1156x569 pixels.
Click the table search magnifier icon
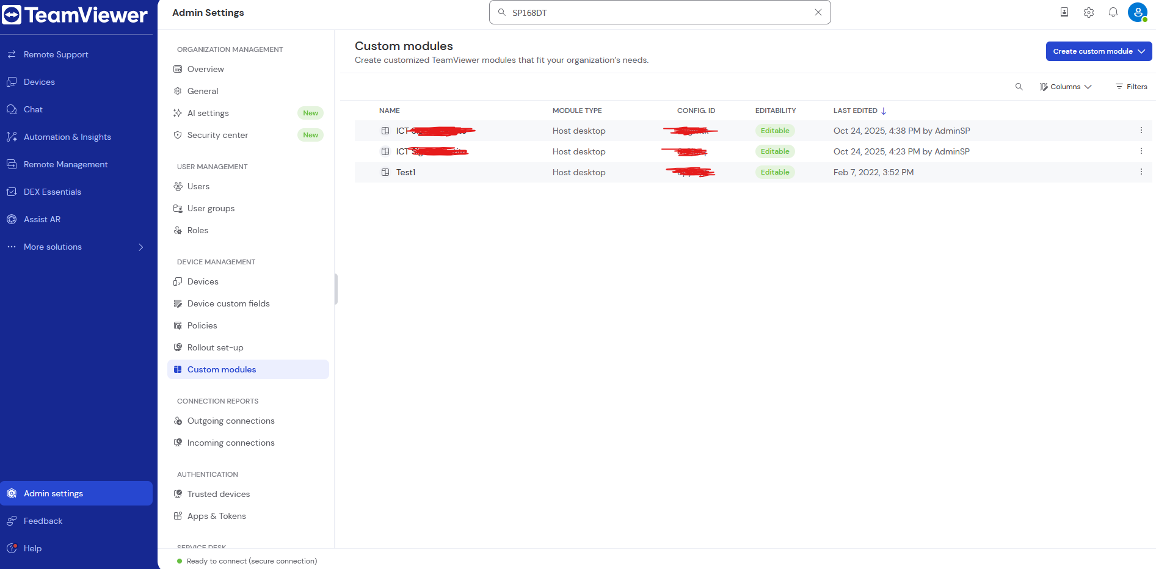1019,87
